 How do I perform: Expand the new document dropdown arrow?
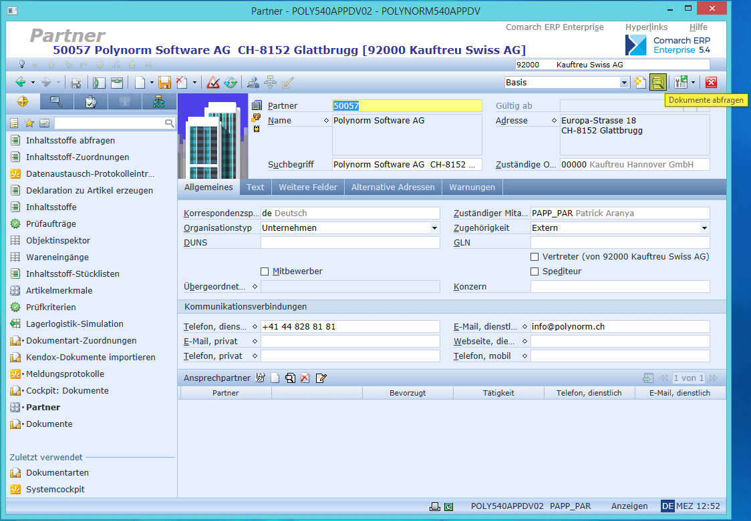(x=152, y=83)
